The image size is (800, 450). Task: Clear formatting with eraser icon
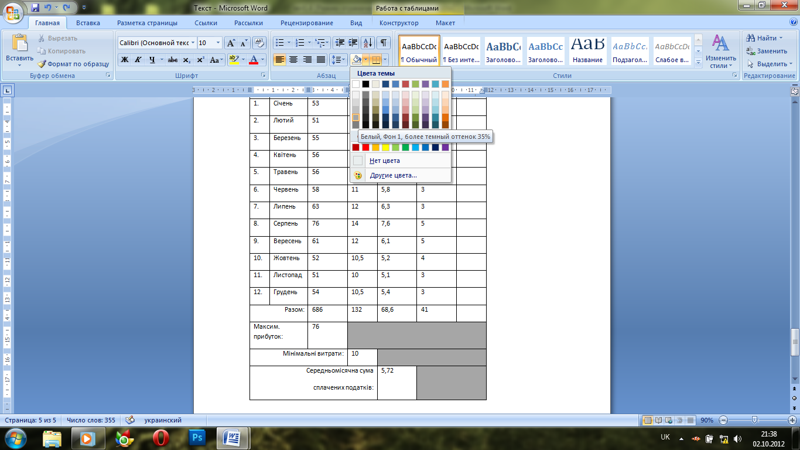(x=260, y=43)
